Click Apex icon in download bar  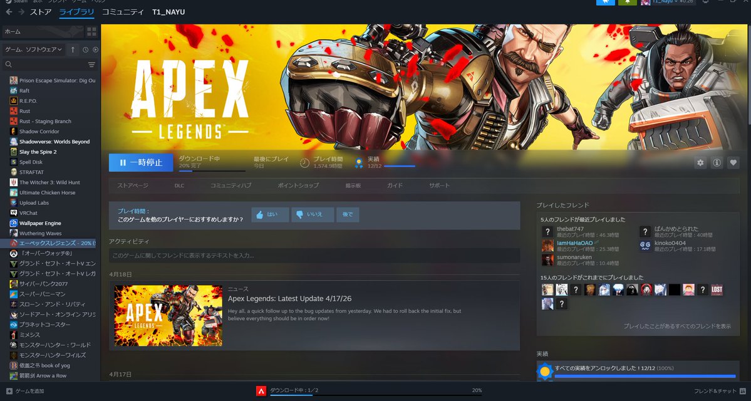(261, 391)
